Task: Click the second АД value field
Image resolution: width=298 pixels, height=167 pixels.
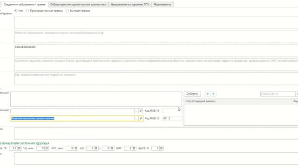Action: pyautogui.click(x=106, y=148)
